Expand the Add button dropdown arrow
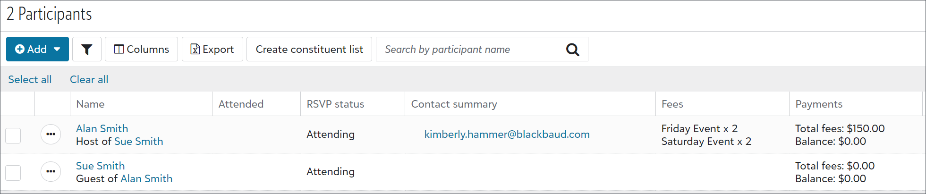This screenshot has width=926, height=194. click(57, 49)
